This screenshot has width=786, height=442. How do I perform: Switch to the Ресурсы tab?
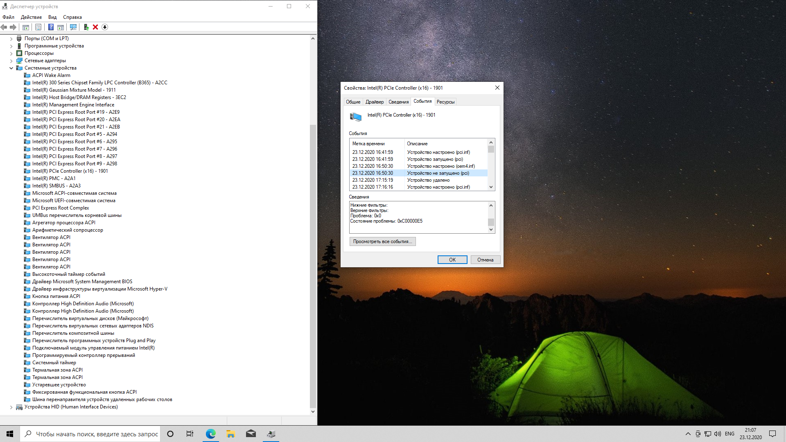tap(445, 102)
